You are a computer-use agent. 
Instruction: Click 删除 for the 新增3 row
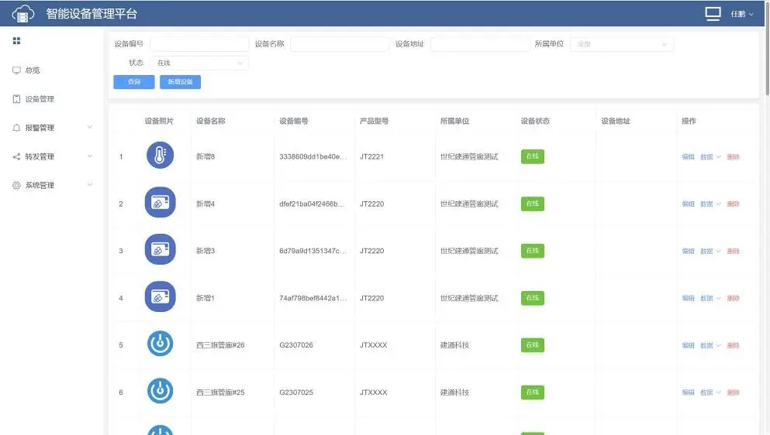click(x=734, y=251)
